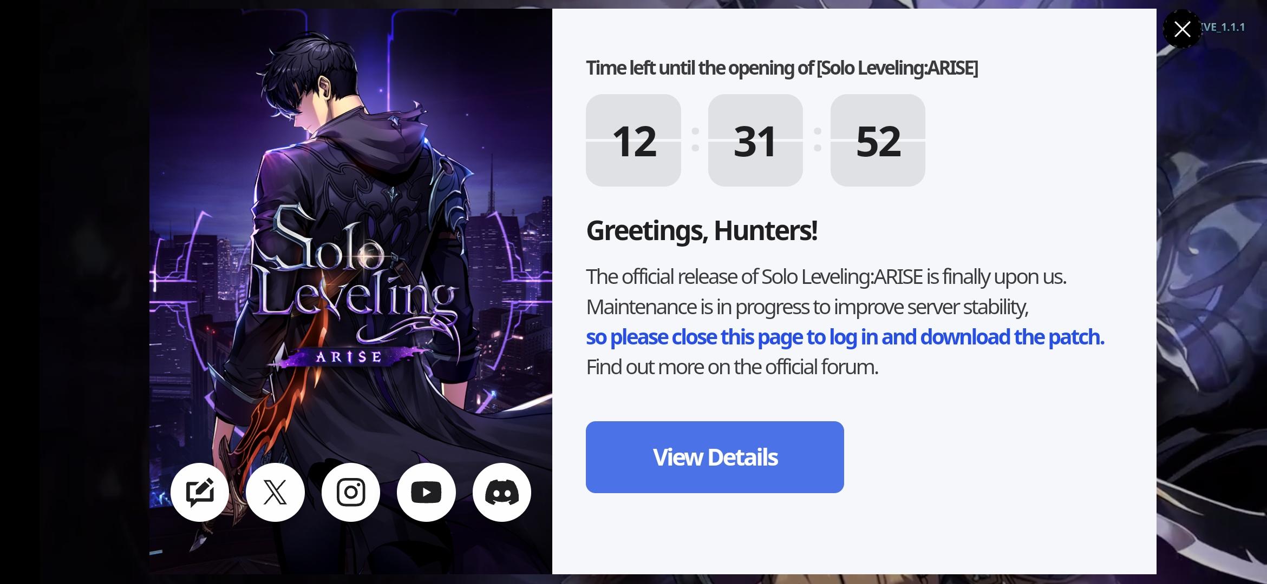Select the hours countdown box showing 12
Screen dimensions: 1267x584
point(633,141)
